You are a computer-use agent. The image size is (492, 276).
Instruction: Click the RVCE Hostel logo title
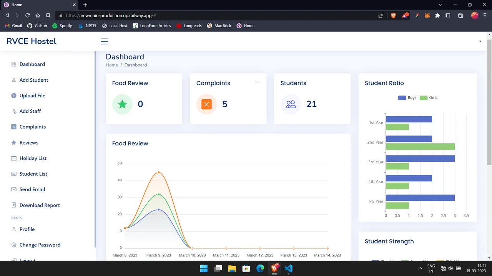[32, 41]
